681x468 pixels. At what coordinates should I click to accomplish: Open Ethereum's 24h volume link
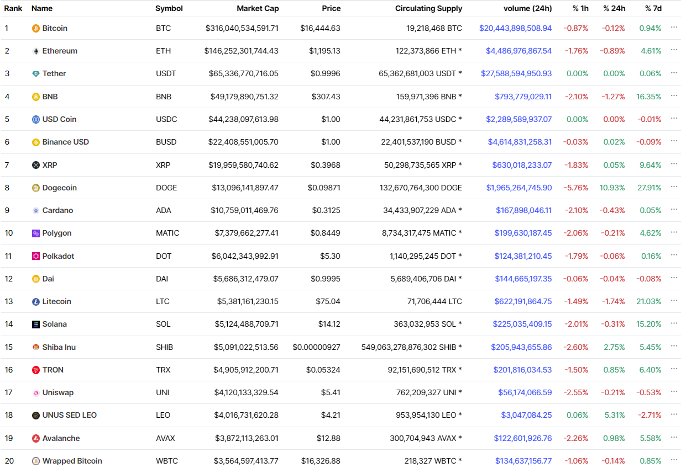pyautogui.click(x=518, y=51)
